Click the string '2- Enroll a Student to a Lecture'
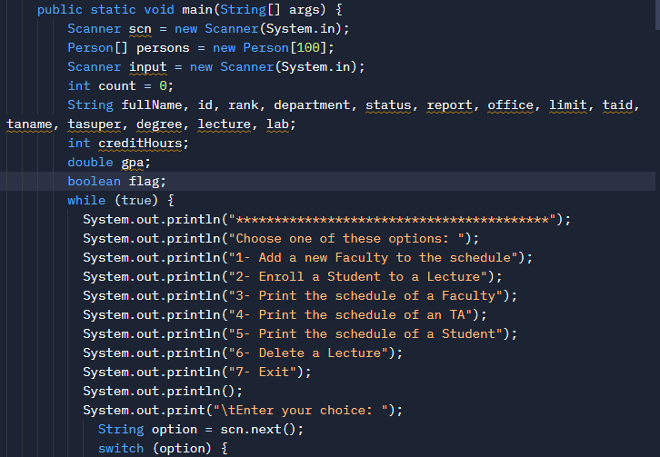The height and width of the screenshot is (457, 660). [x=358, y=276]
